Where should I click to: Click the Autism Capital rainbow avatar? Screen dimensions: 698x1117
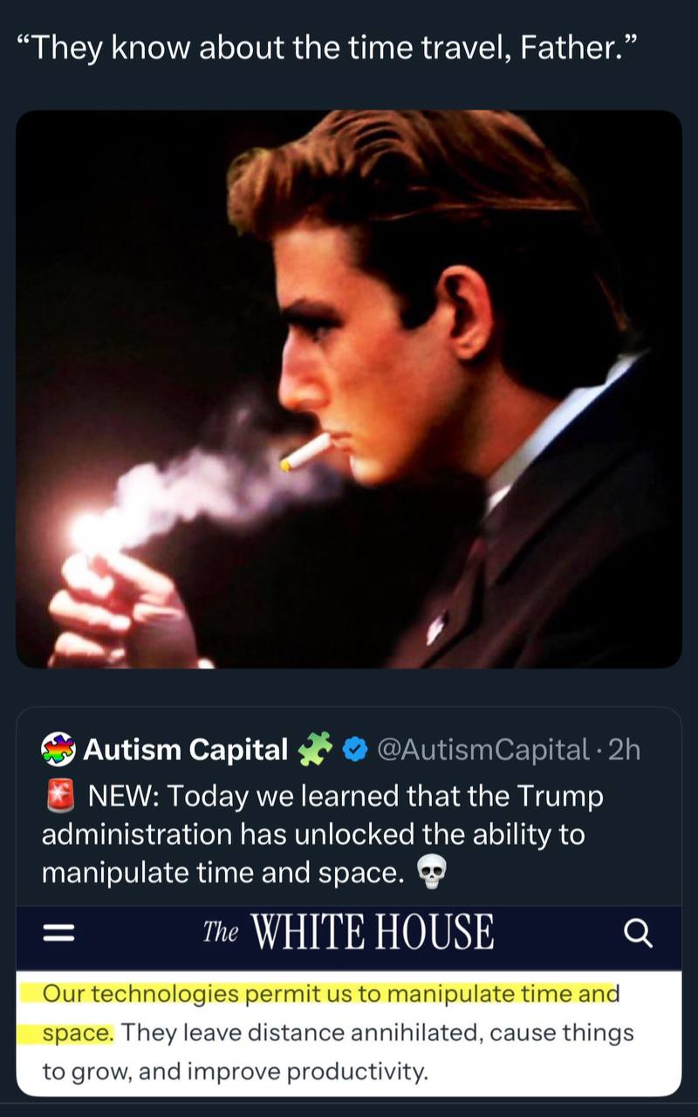[58, 749]
